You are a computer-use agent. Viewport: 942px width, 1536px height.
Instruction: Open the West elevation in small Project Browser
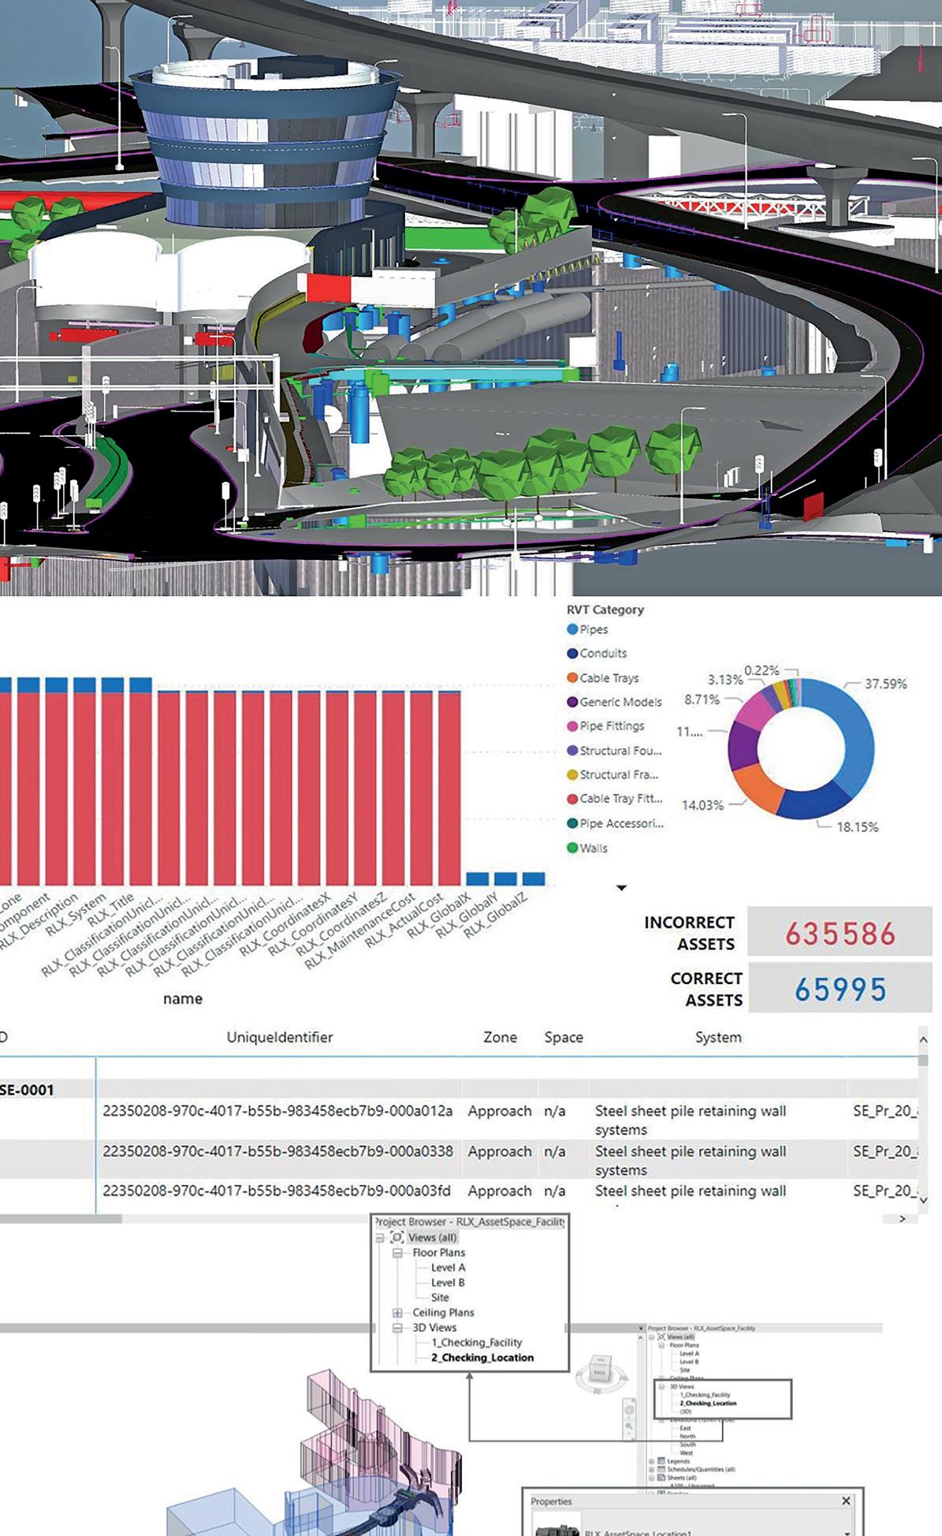pos(687,1453)
